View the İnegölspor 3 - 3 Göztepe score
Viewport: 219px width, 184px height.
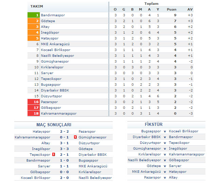click(65, 149)
